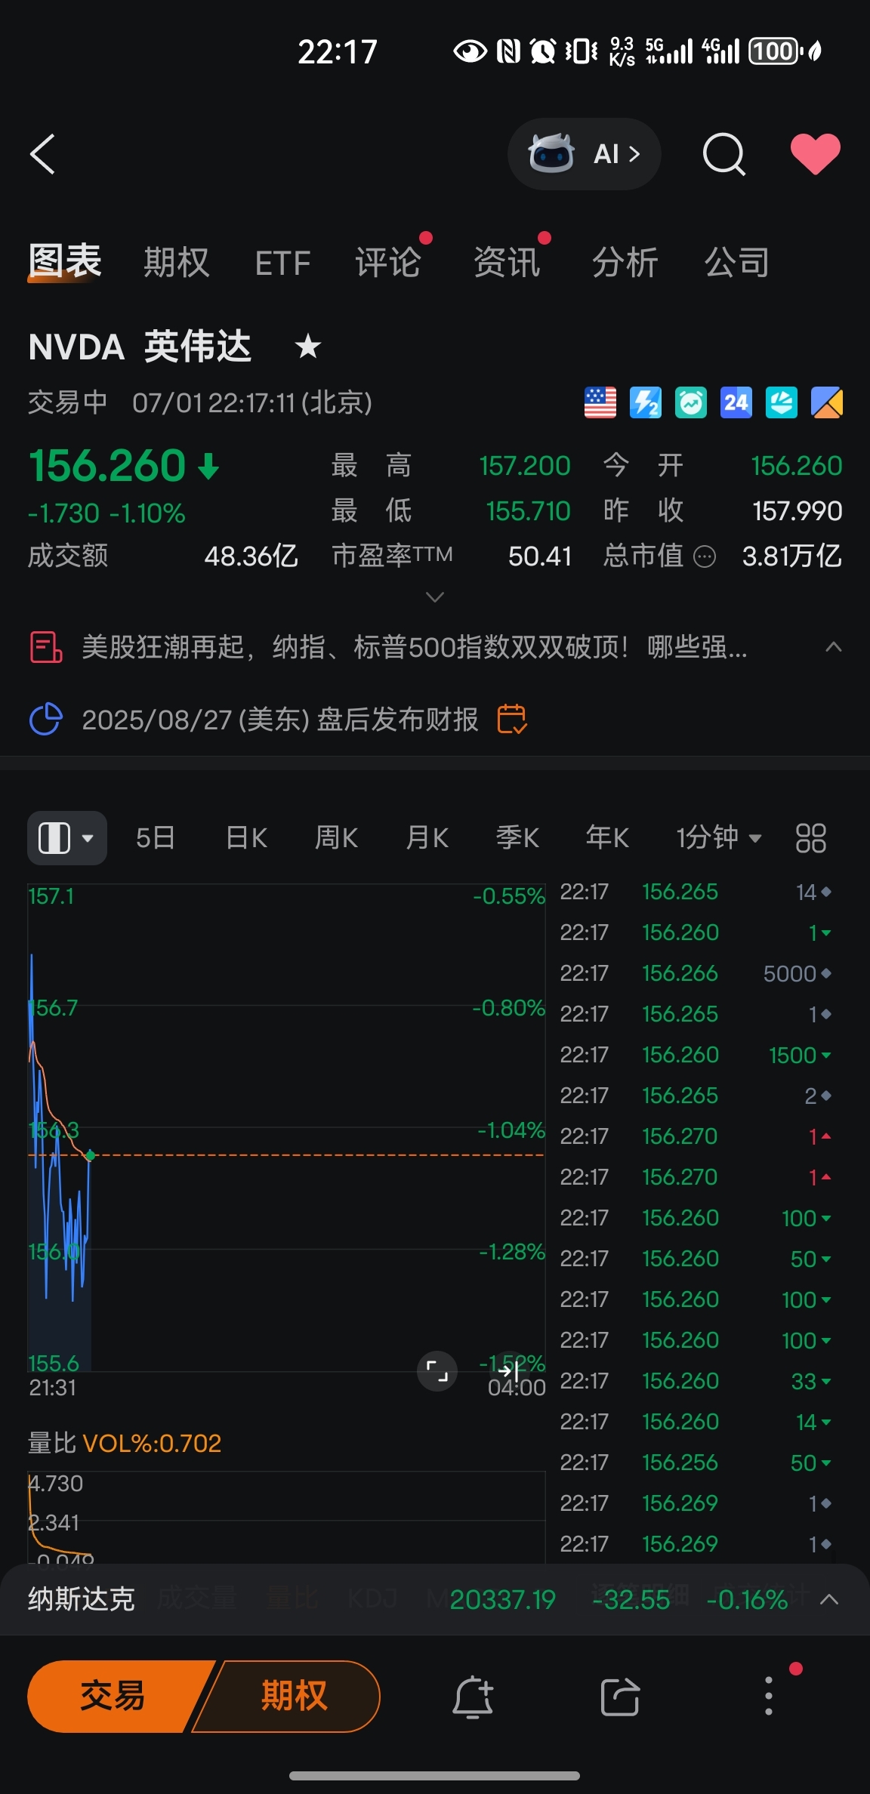The width and height of the screenshot is (870, 1794).
Task: Tap the alarm icon in status bar
Action: click(543, 51)
